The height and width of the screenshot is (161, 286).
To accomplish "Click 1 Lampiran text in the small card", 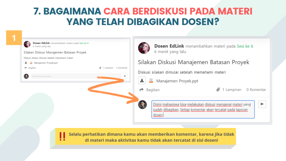I will [108, 68].
